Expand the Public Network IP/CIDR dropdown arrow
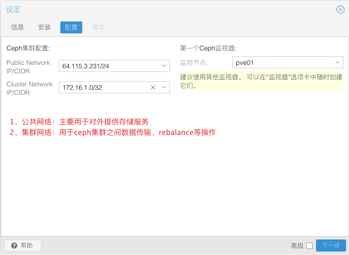 (x=164, y=66)
